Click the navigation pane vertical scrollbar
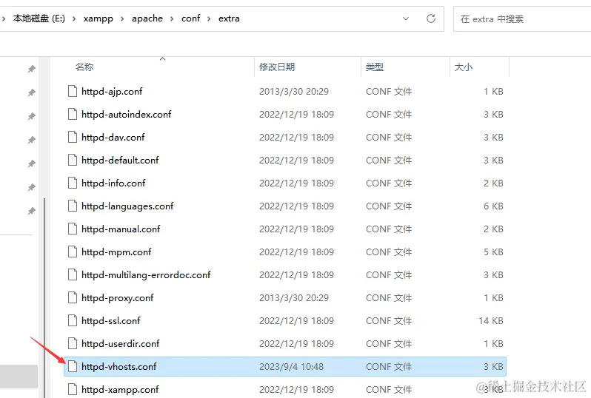The image size is (591, 398). coord(44,297)
